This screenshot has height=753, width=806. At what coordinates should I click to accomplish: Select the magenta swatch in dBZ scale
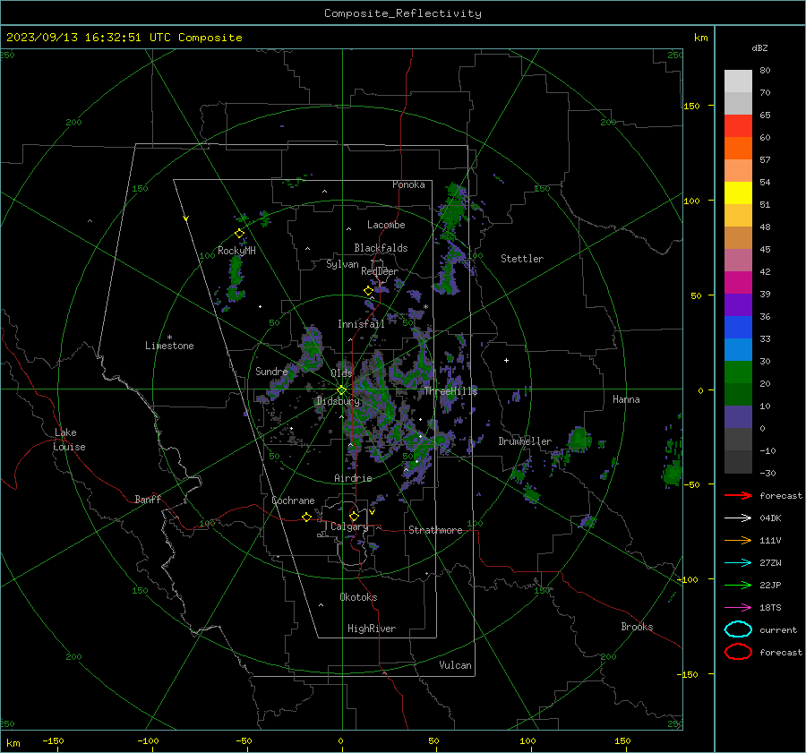[x=738, y=282]
